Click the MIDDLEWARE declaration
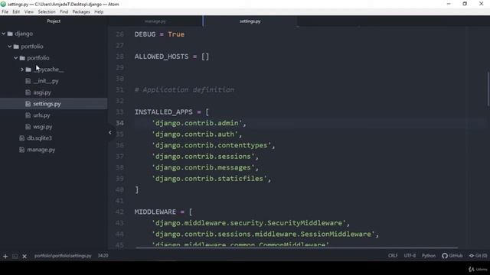Screen dimensions: 490x275 pos(163,212)
